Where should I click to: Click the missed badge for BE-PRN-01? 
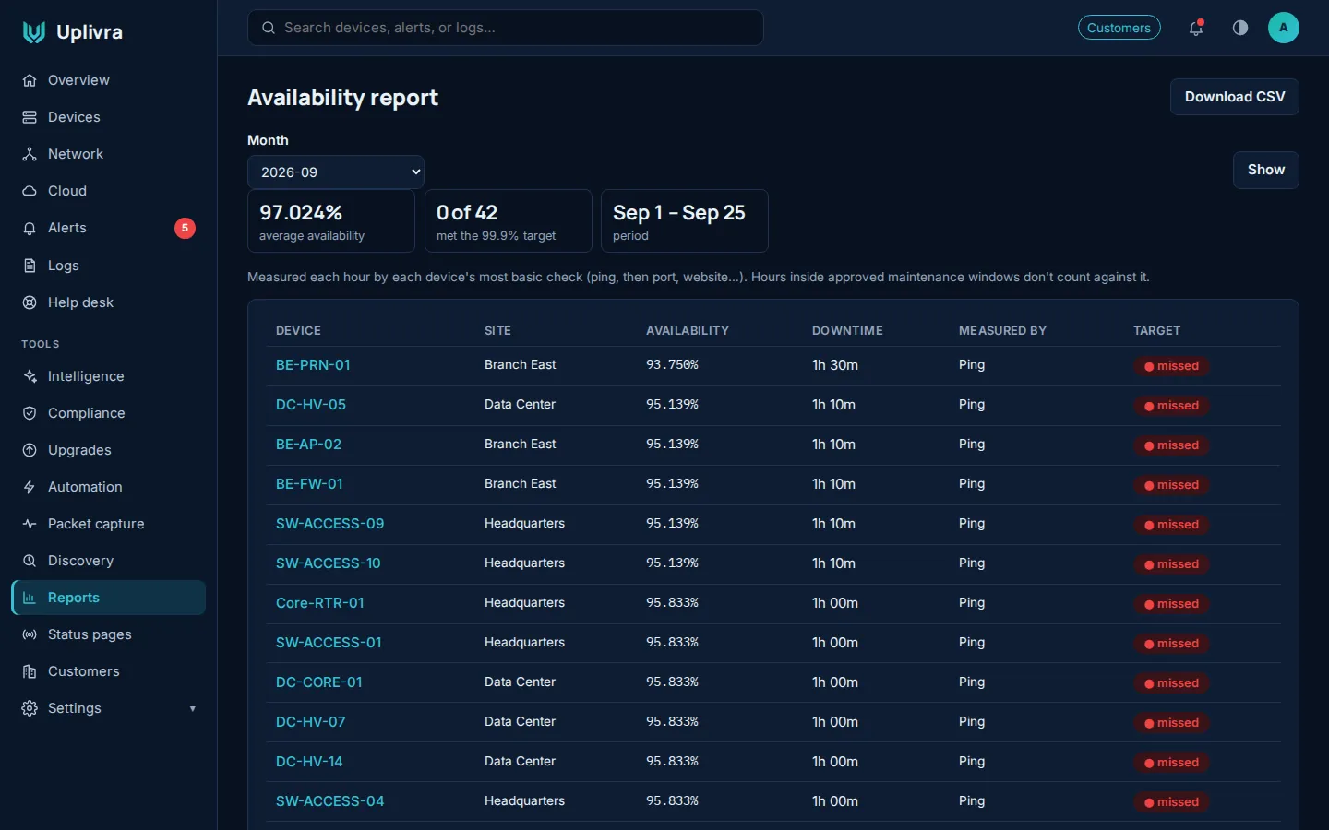coord(1171,366)
